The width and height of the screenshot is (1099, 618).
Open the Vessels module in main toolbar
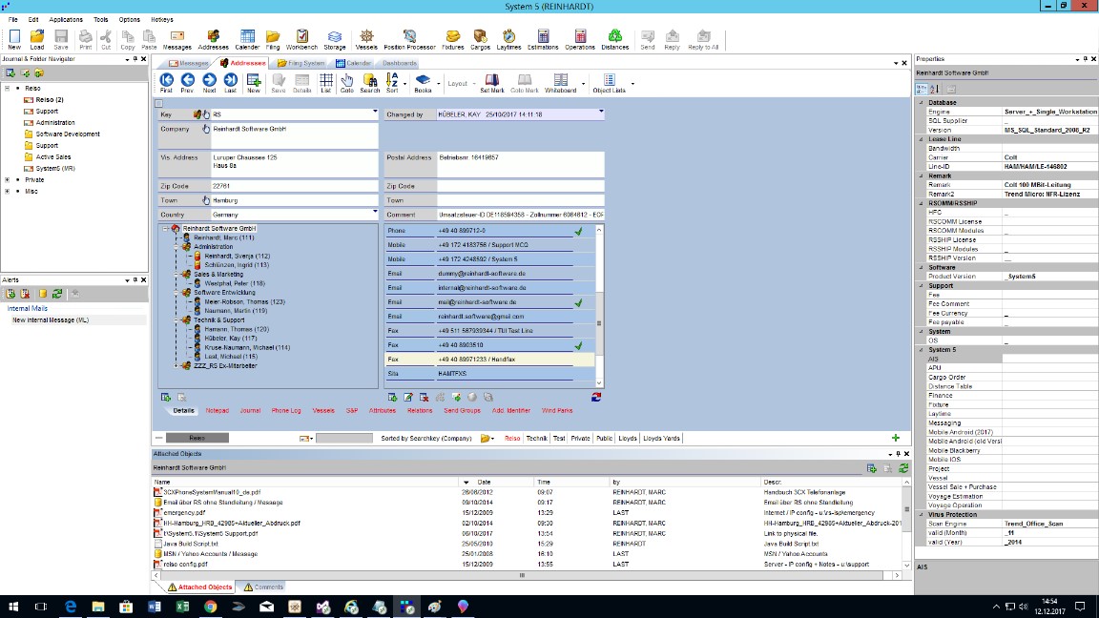(x=366, y=39)
